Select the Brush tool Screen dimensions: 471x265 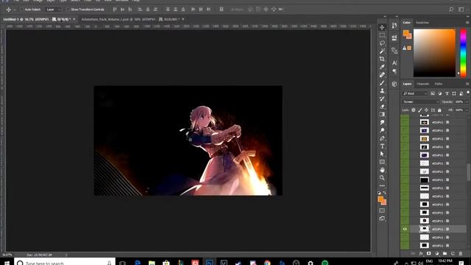pos(382,82)
